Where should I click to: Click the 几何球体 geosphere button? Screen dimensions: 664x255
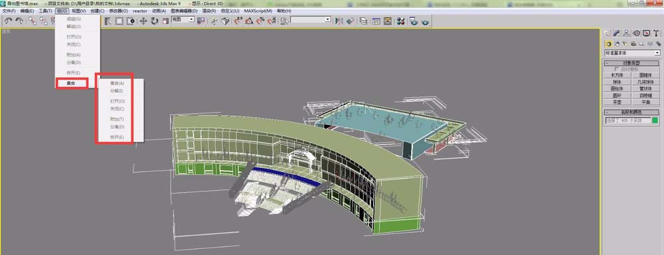(646, 82)
